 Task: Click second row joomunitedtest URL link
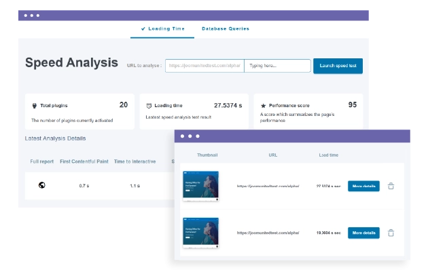click(x=268, y=233)
